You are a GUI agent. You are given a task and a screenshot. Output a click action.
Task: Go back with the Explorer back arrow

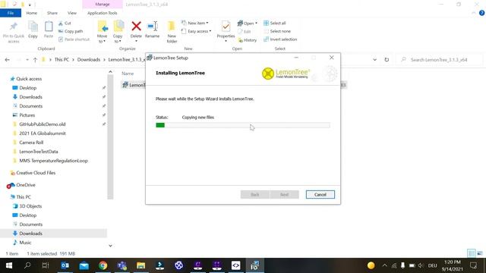(x=8, y=60)
